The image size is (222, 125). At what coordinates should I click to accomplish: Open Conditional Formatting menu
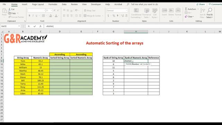pos(136,13)
